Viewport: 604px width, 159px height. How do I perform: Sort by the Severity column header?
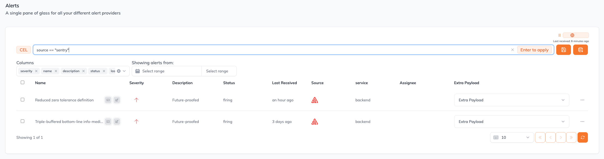(136, 83)
